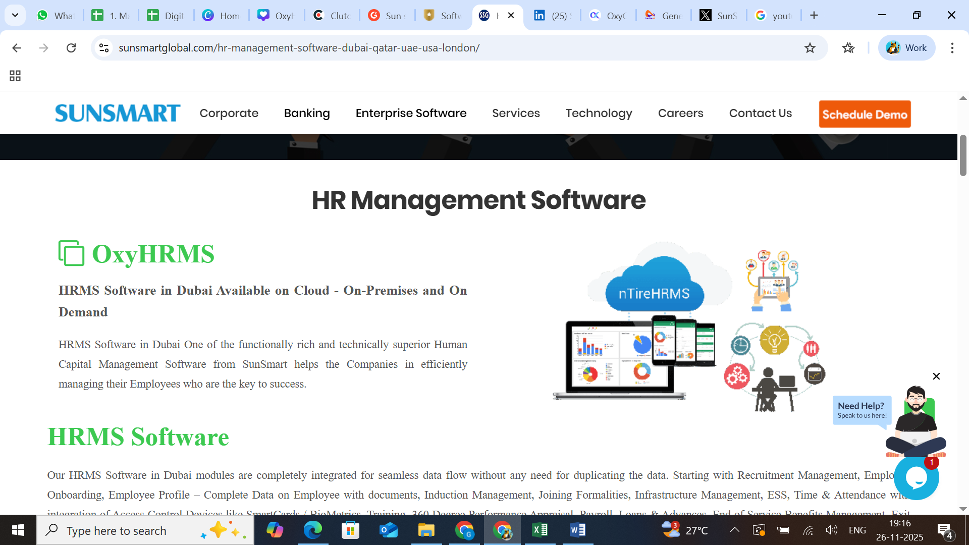This screenshot has height=545, width=969.
Task: Open the volume control icon
Action: click(831, 530)
